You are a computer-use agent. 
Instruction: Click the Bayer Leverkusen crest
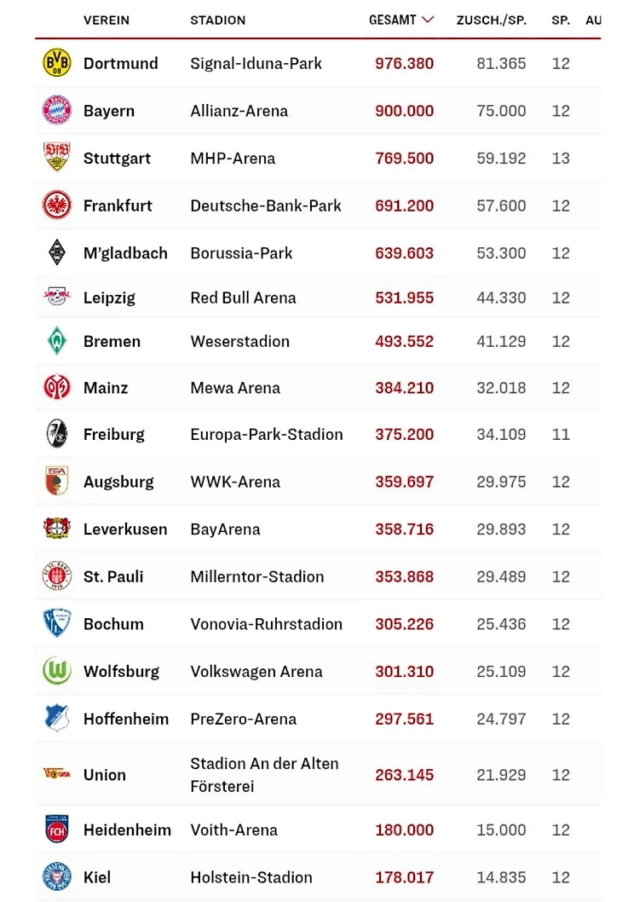[57, 529]
